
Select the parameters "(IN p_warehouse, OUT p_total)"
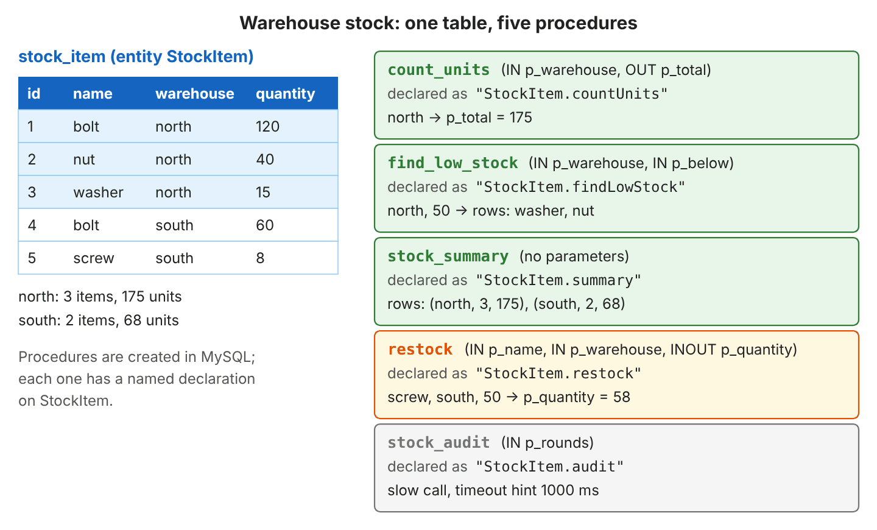(x=606, y=70)
